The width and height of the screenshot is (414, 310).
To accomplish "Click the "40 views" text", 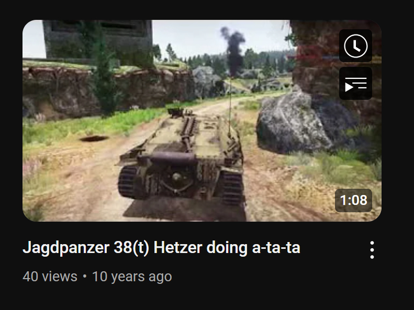I will pos(50,277).
